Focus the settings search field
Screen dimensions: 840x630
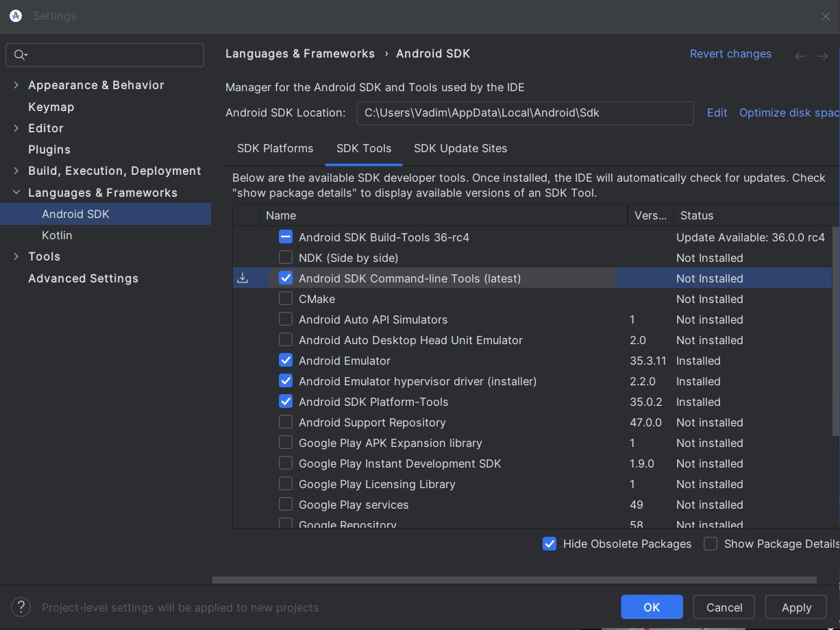[x=105, y=56]
